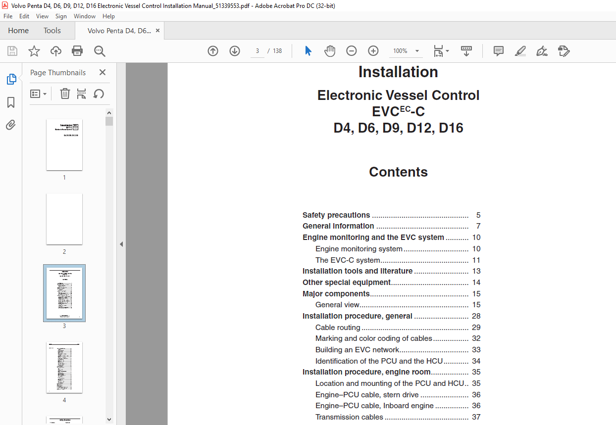This screenshot has height=425, width=616.
Task: Click the Save file icon
Action: [12, 51]
